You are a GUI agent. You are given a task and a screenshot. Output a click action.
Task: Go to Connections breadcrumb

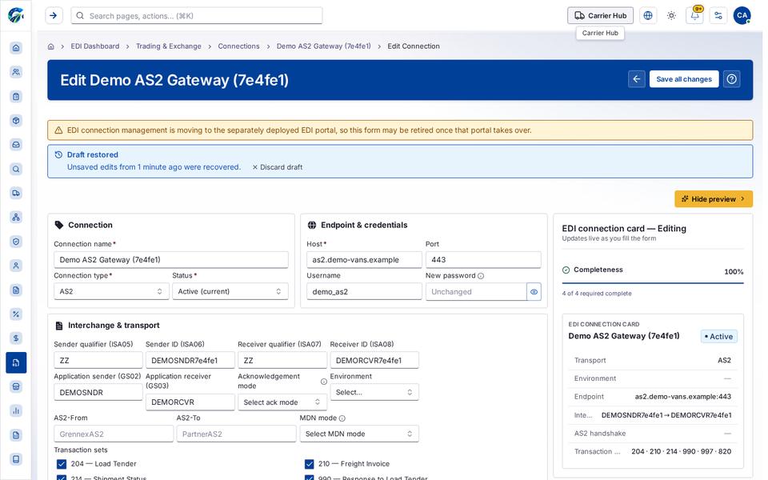238,46
